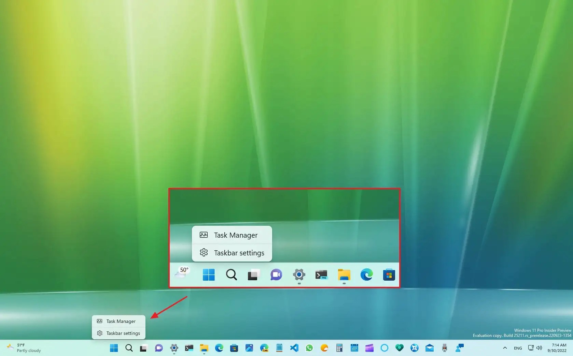Launch the Calculator app
The image size is (573, 356).
[x=339, y=348]
